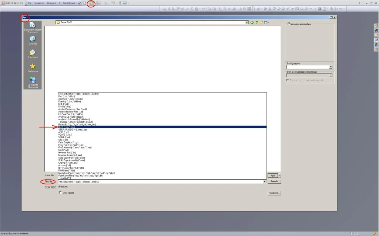Click the Riferimenti button

(274, 193)
